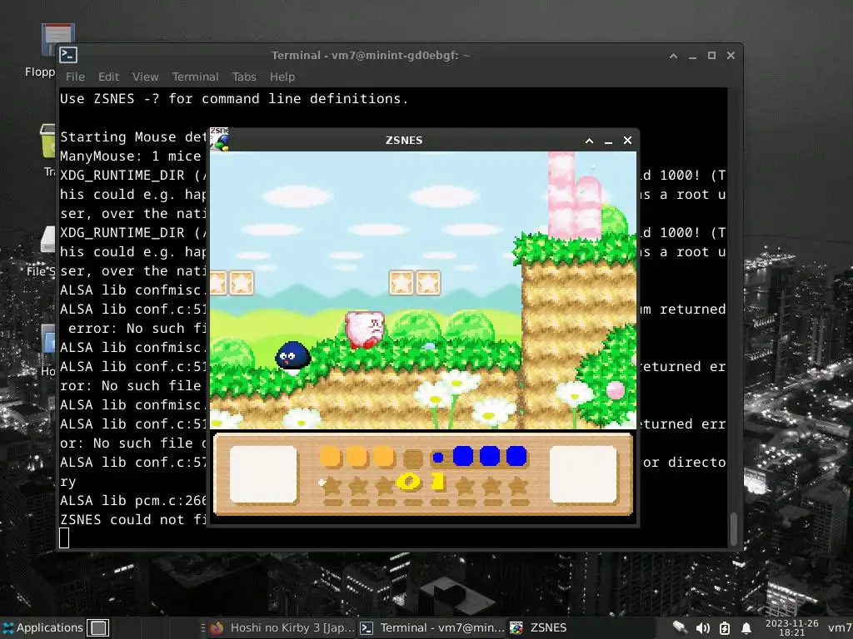Click the Terminal window menu icon
The width and height of the screenshot is (853, 639).
pos(68,55)
